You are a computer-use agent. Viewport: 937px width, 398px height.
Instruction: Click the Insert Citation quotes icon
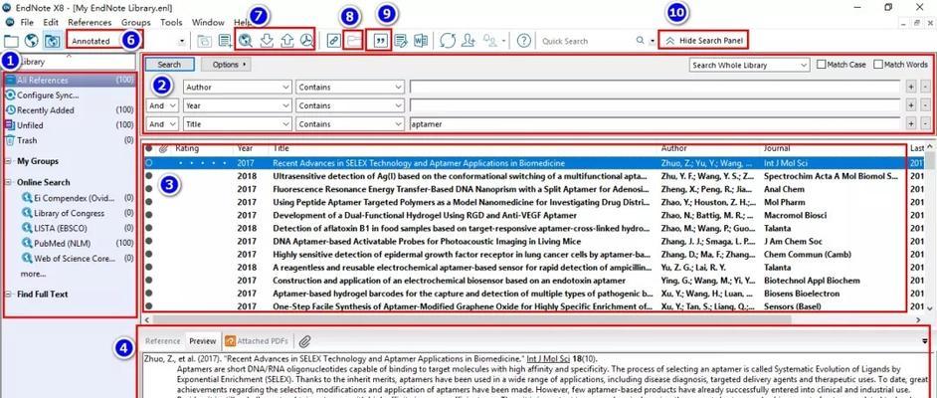click(379, 41)
